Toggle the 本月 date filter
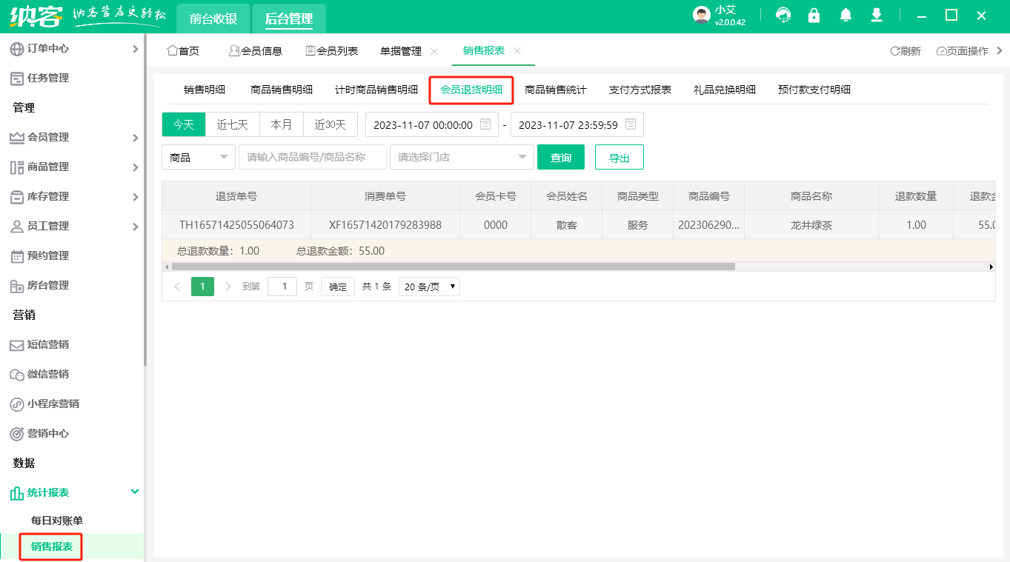 coord(281,124)
